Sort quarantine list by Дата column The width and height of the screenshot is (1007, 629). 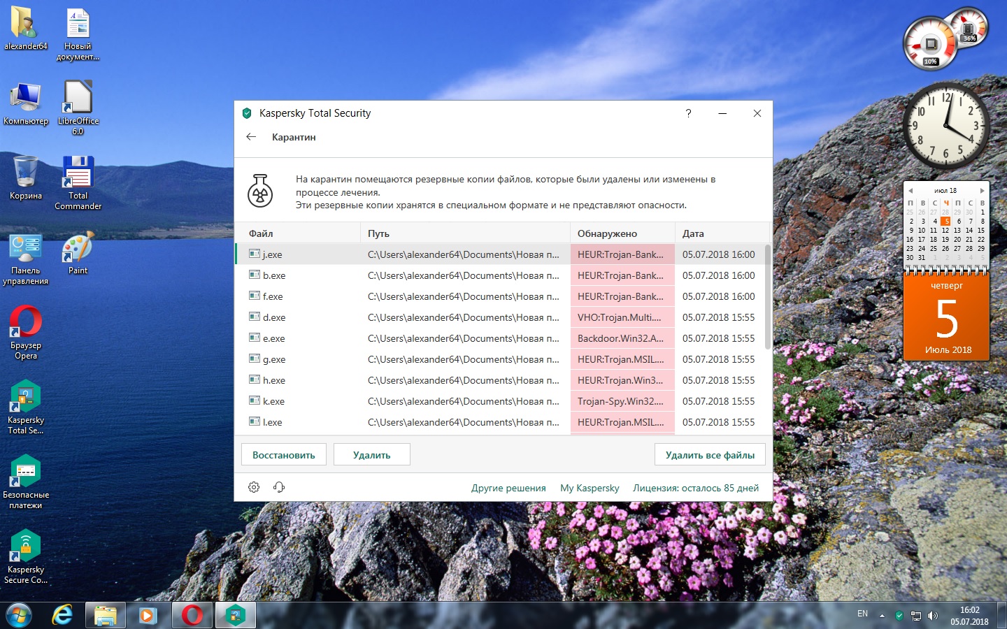[x=722, y=233]
